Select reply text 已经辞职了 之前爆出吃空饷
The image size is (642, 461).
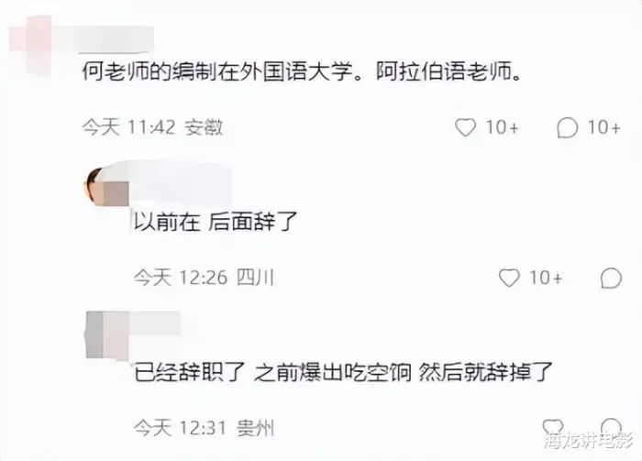pyautogui.click(x=272, y=372)
